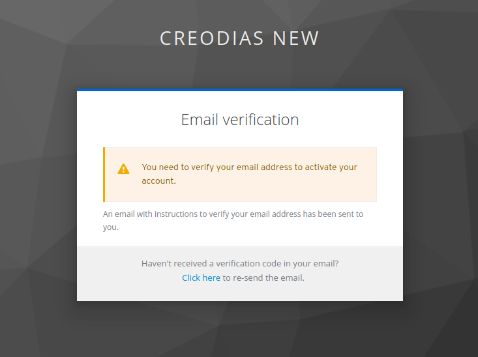This screenshot has height=357, width=478.
Task: Click the word 'CREODIAS' in the page title
Action: (212, 38)
